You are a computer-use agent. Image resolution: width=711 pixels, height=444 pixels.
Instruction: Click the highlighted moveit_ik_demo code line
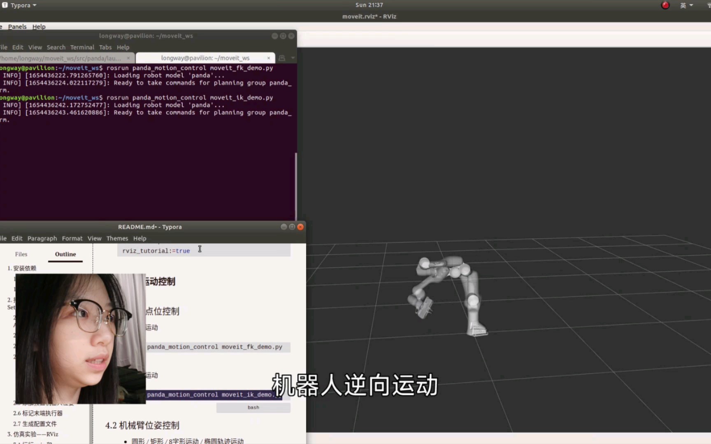214,395
